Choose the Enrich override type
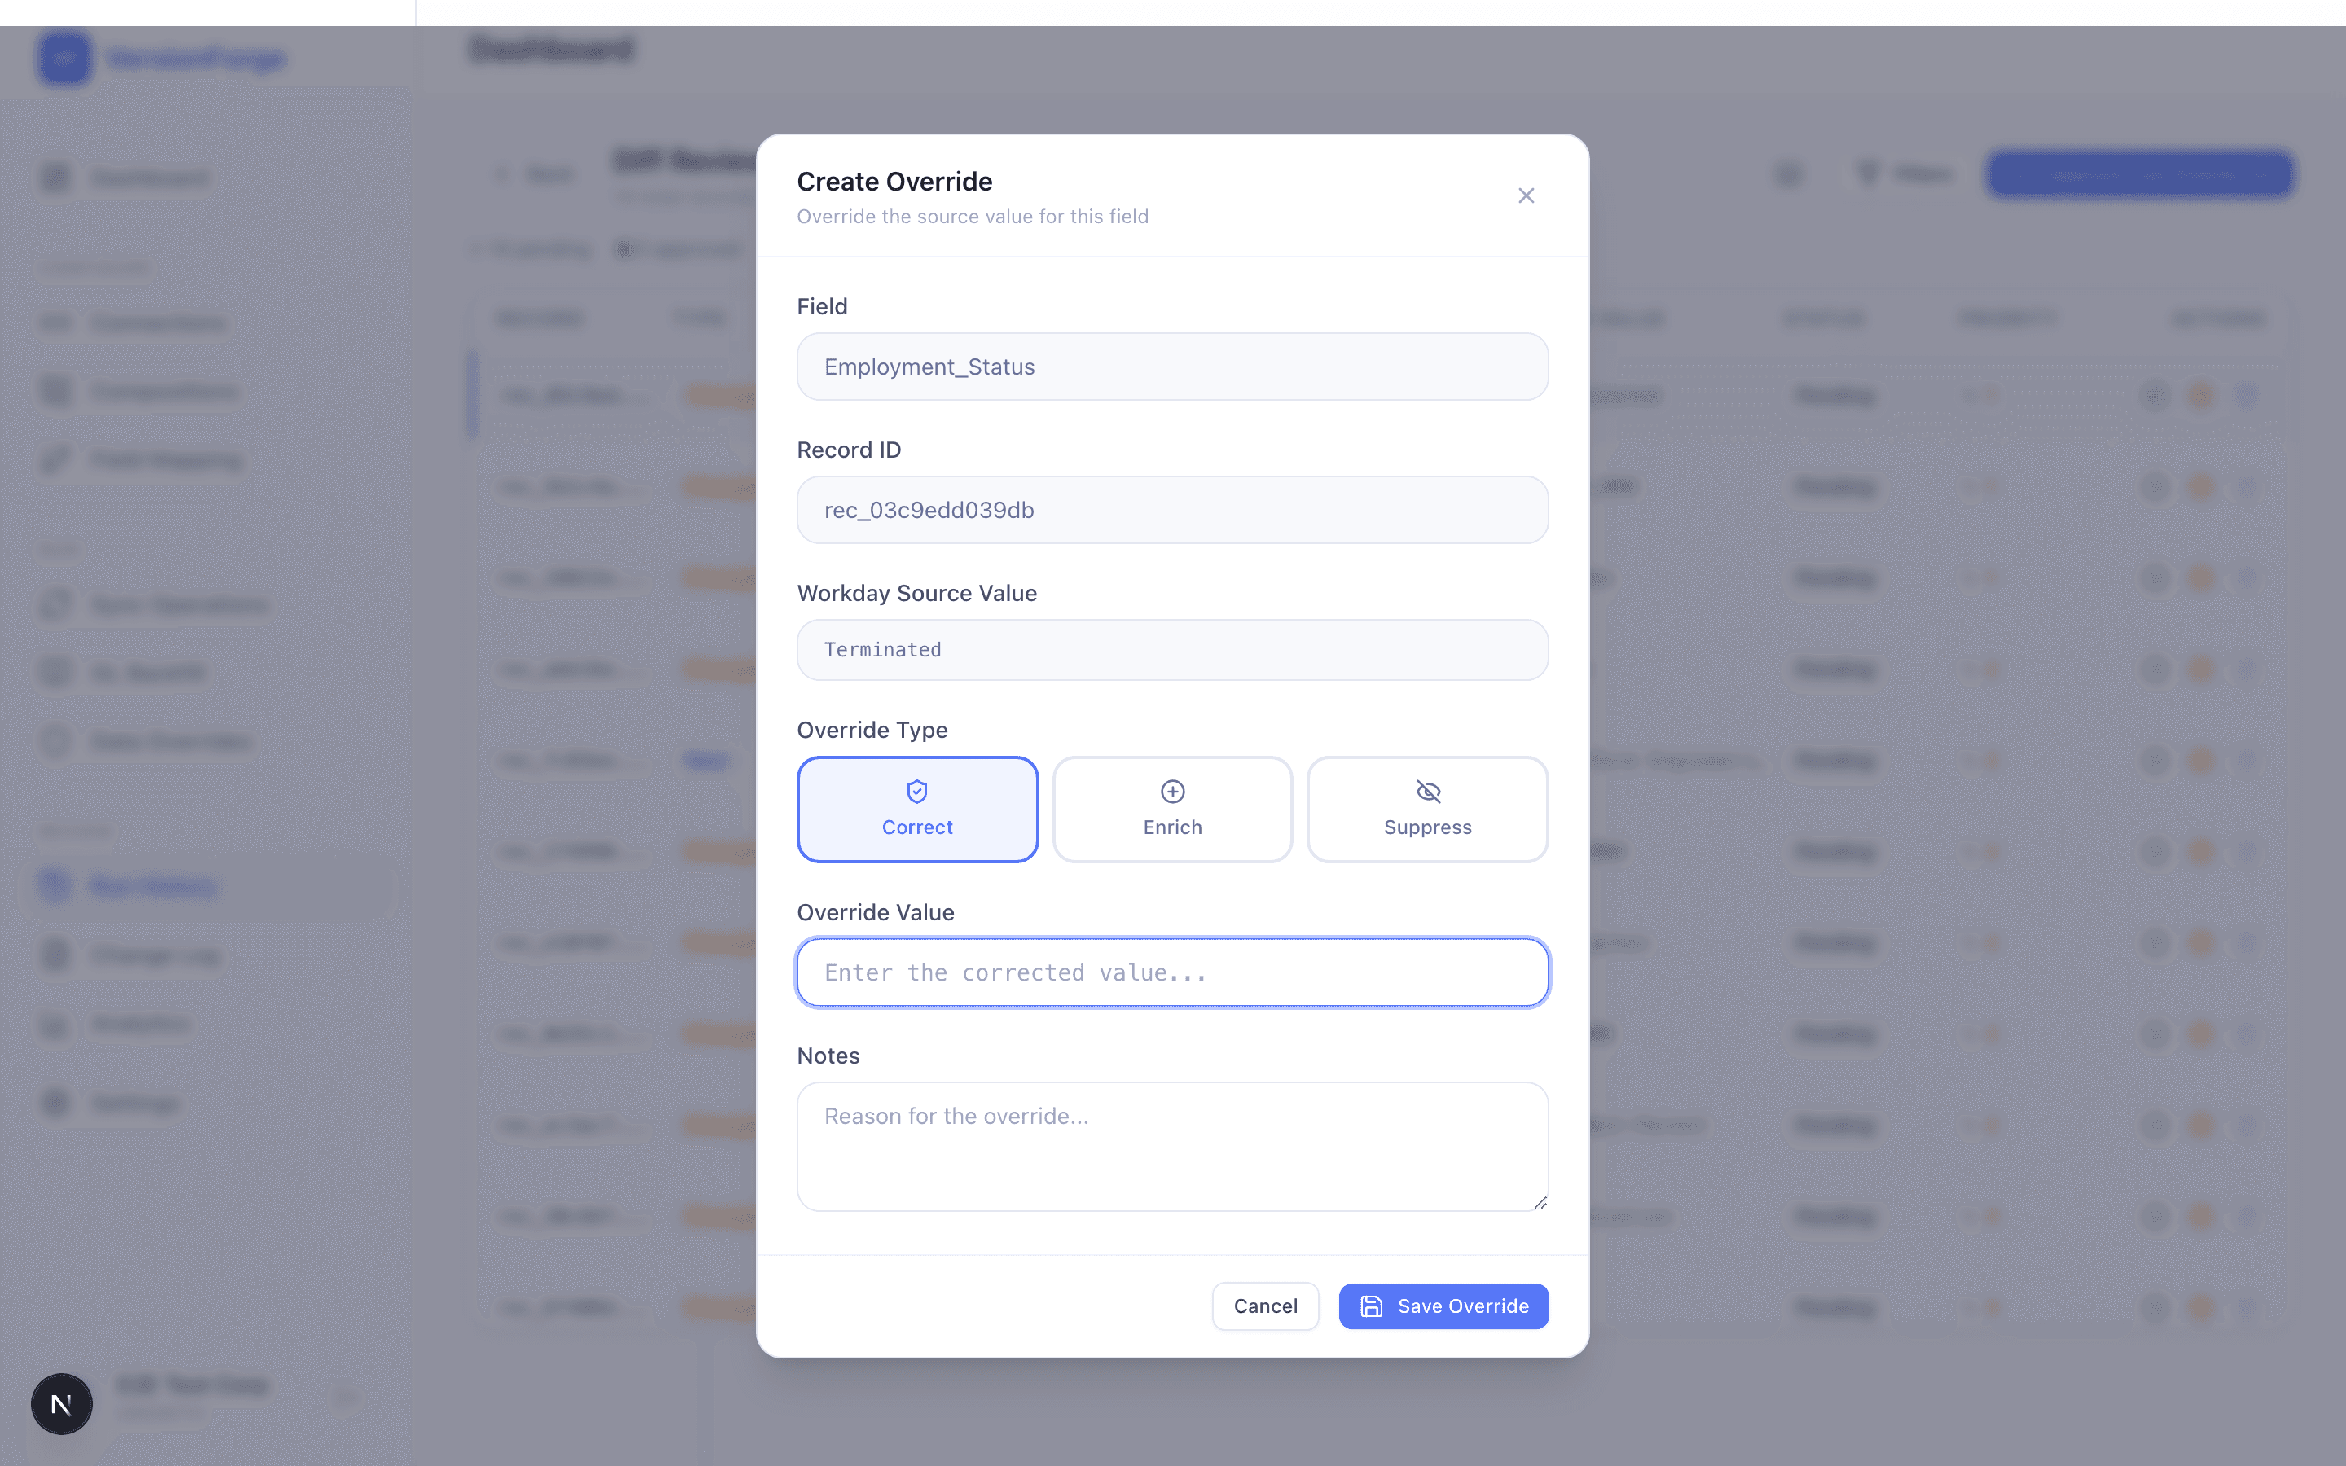This screenshot has width=2346, height=1466. tap(1172, 810)
